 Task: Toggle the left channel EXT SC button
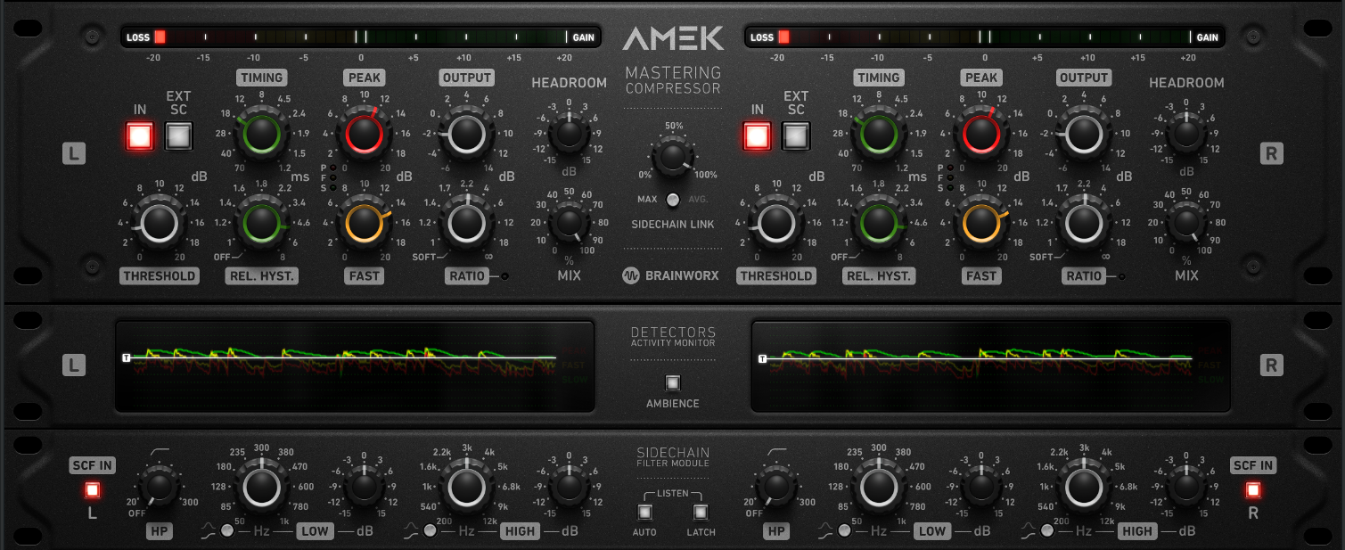[x=179, y=135]
